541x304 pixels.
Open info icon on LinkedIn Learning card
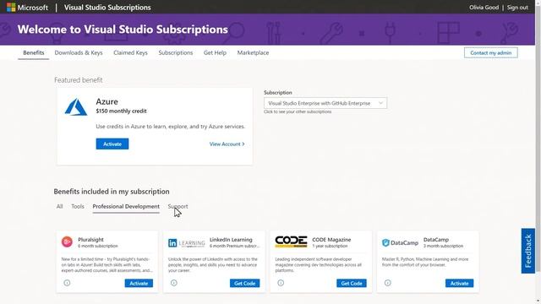click(x=174, y=283)
